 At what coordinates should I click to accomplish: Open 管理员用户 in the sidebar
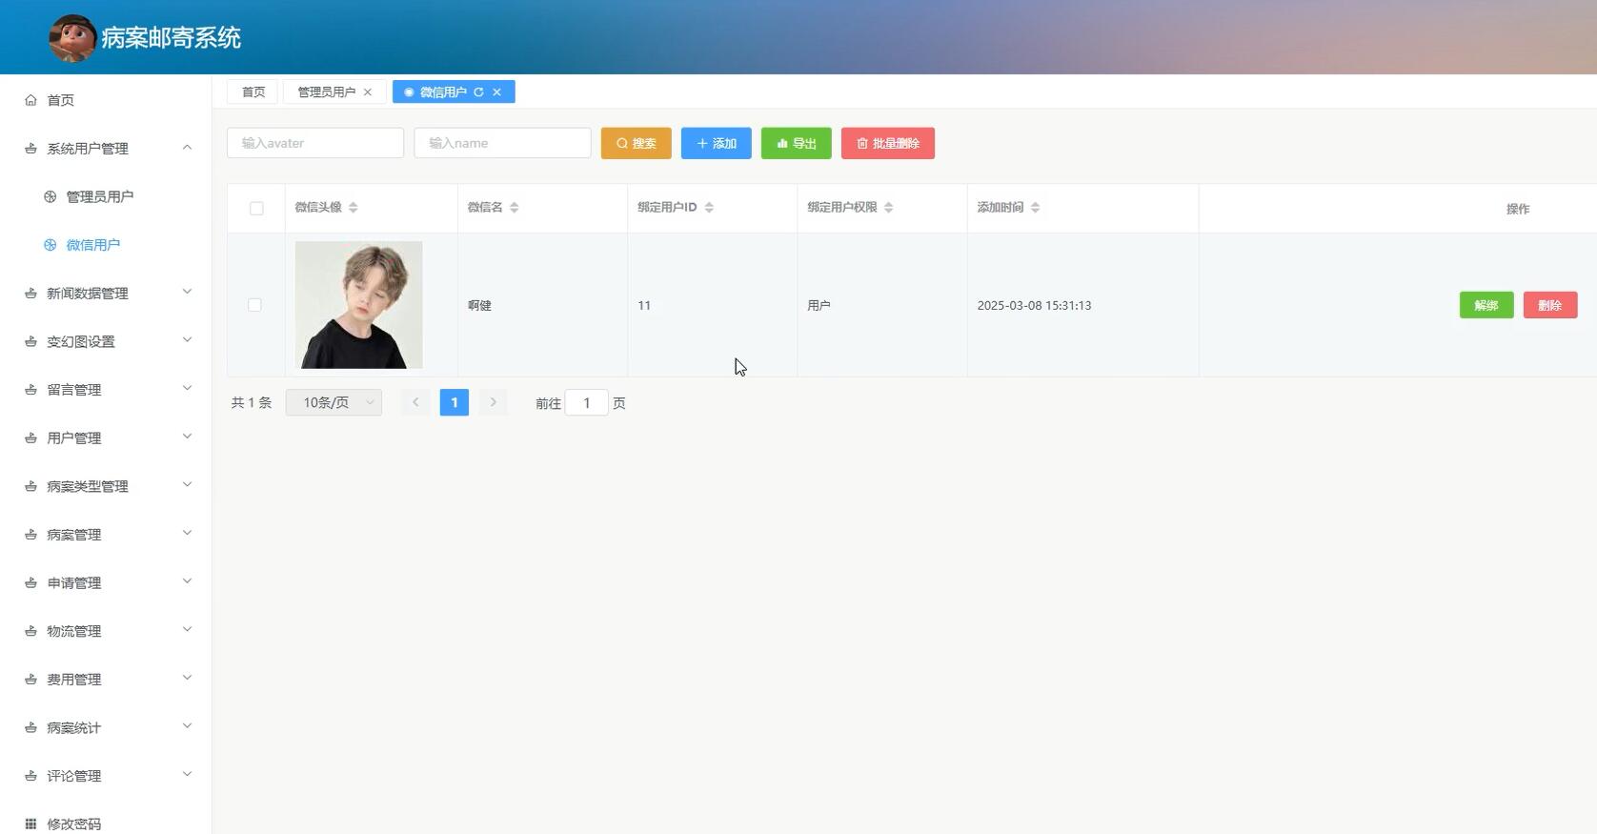tap(99, 197)
